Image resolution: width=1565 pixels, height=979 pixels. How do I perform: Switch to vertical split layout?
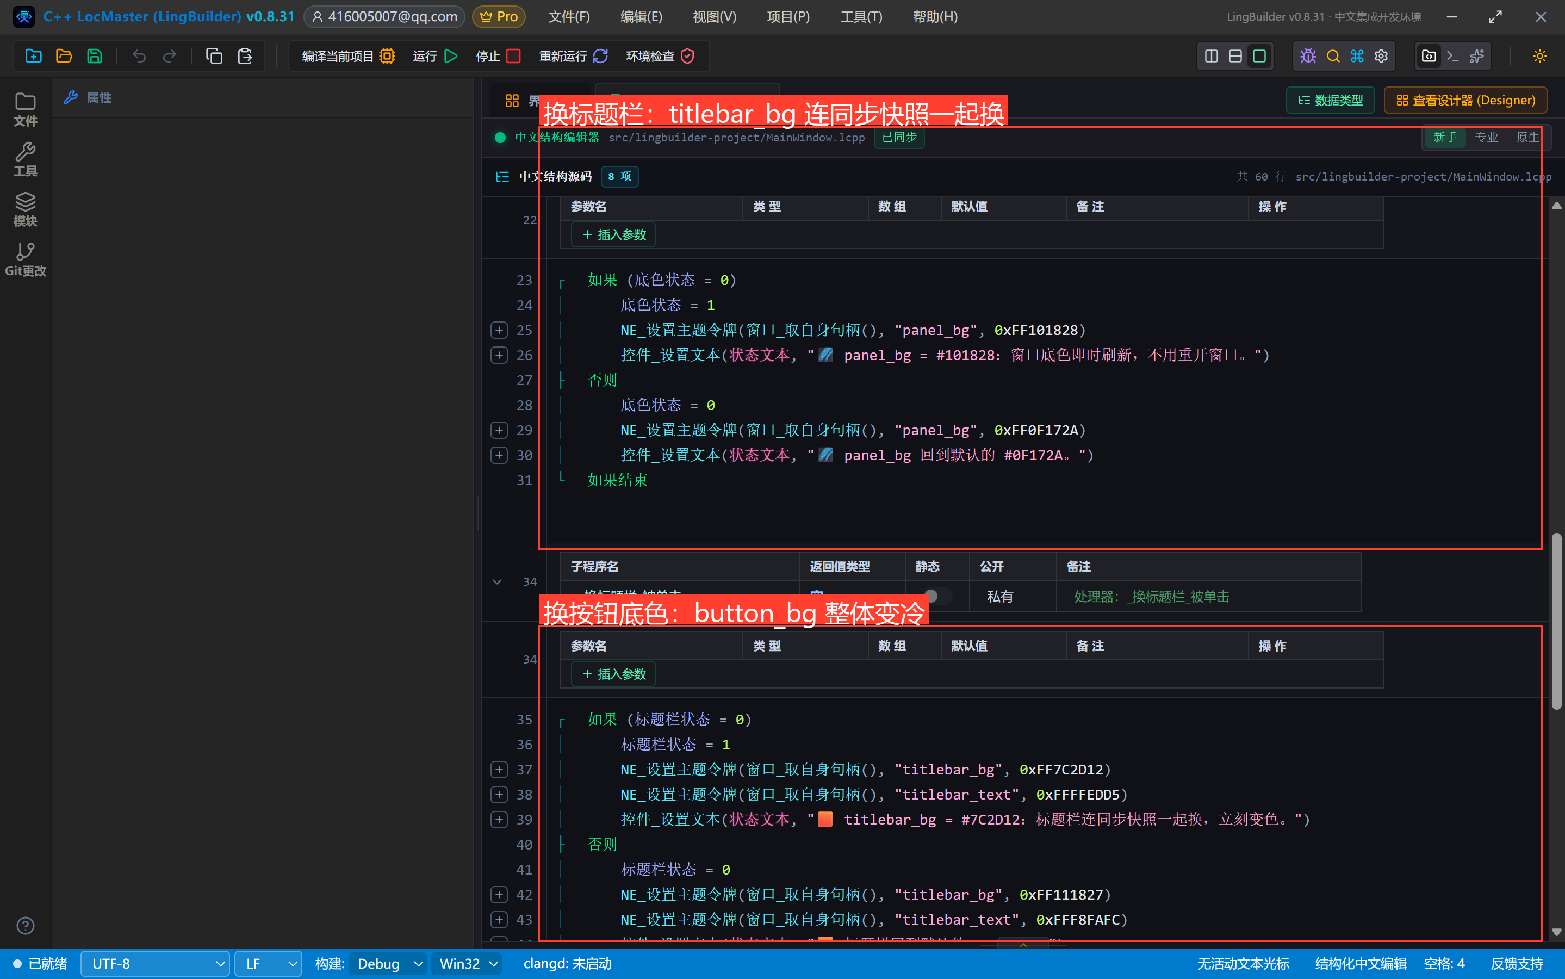(1211, 57)
